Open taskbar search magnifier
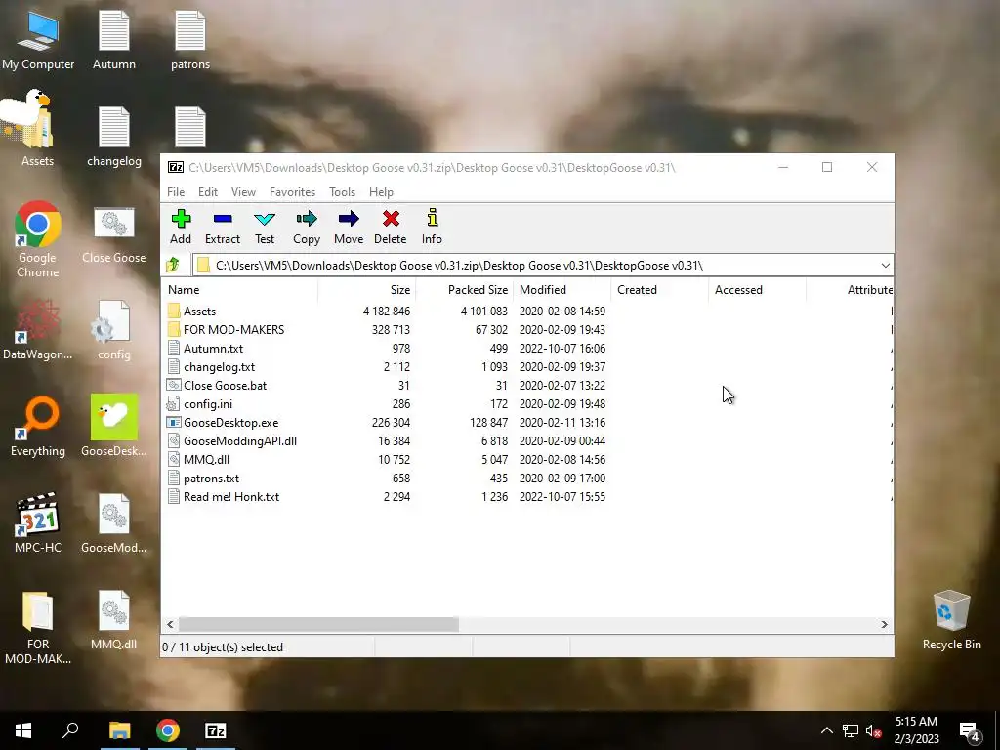This screenshot has width=1000, height=750. pos(70,730)
